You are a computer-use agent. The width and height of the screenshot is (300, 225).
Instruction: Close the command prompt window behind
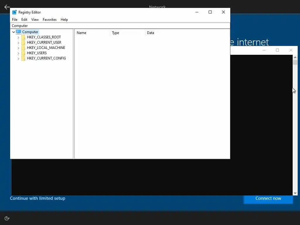pyautogui.click(x=291, y=50)
